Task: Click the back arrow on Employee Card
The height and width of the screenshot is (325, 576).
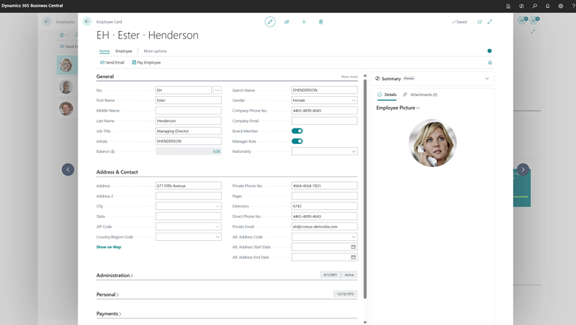Action: coord(87,21)
